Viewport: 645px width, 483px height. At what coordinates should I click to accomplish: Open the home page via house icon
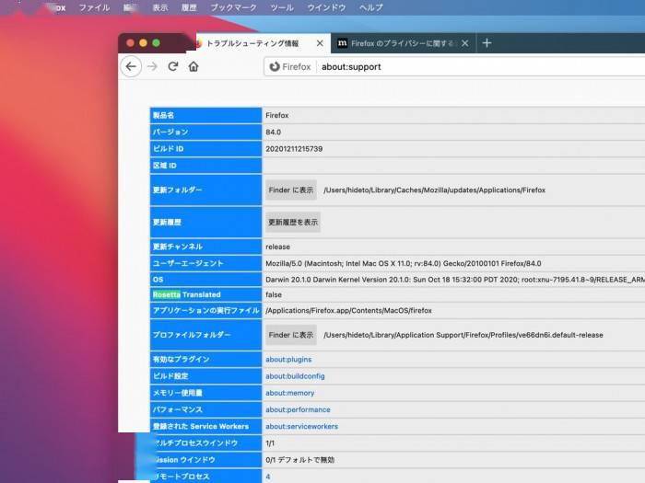[193, 66]
